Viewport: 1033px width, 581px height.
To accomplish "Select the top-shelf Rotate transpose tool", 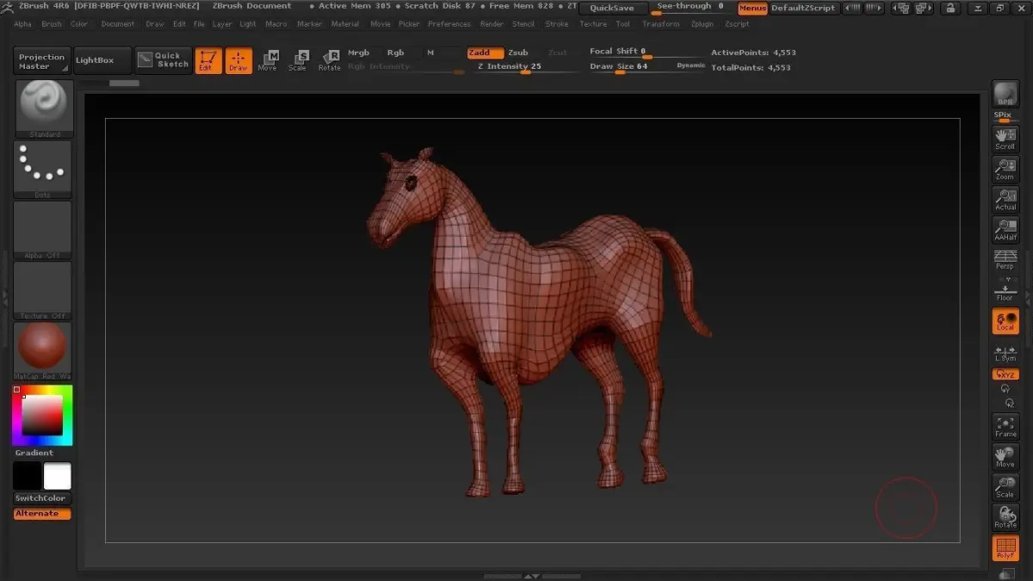I will [330, 60].
